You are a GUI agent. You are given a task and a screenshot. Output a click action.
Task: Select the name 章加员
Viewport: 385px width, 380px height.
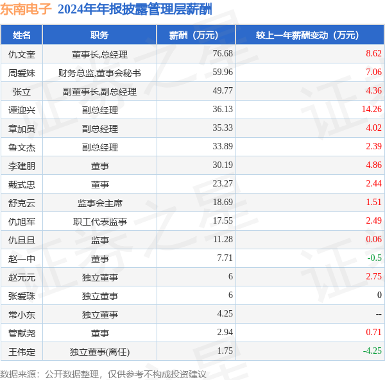[22, 129]
